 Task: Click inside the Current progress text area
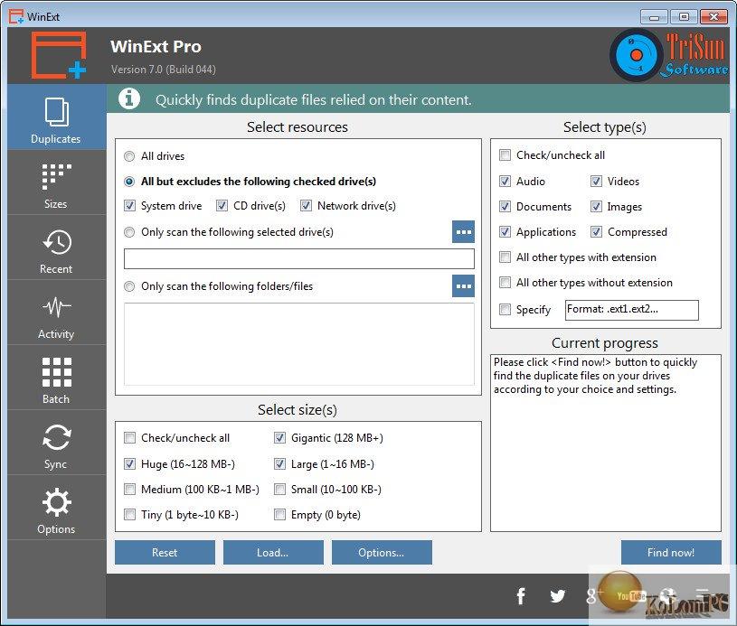coord(605,443)
